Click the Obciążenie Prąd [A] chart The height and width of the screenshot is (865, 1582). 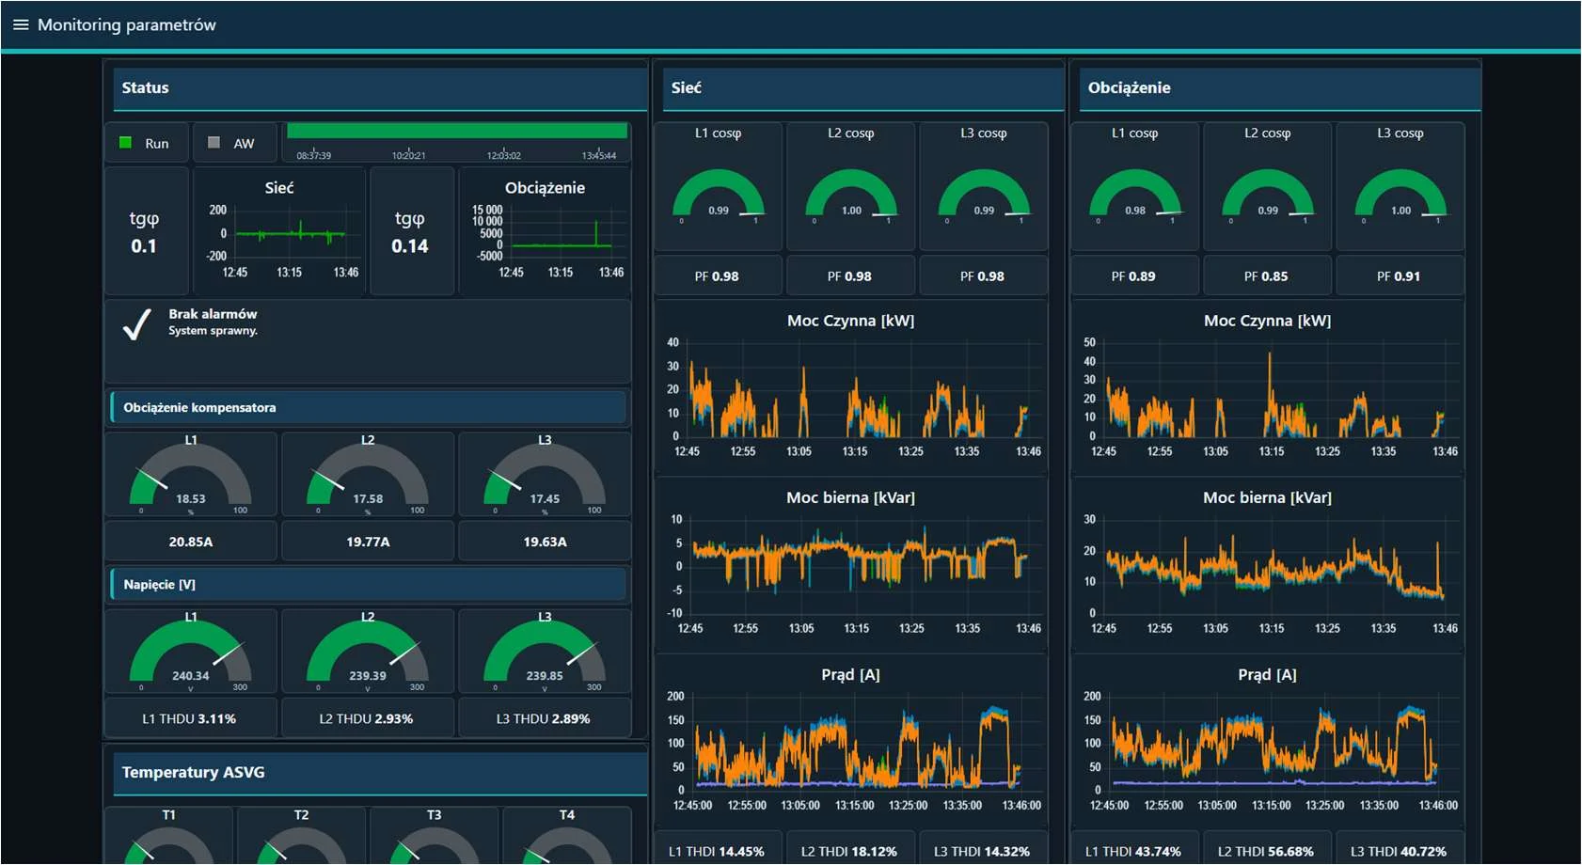tap(1268, 741)
